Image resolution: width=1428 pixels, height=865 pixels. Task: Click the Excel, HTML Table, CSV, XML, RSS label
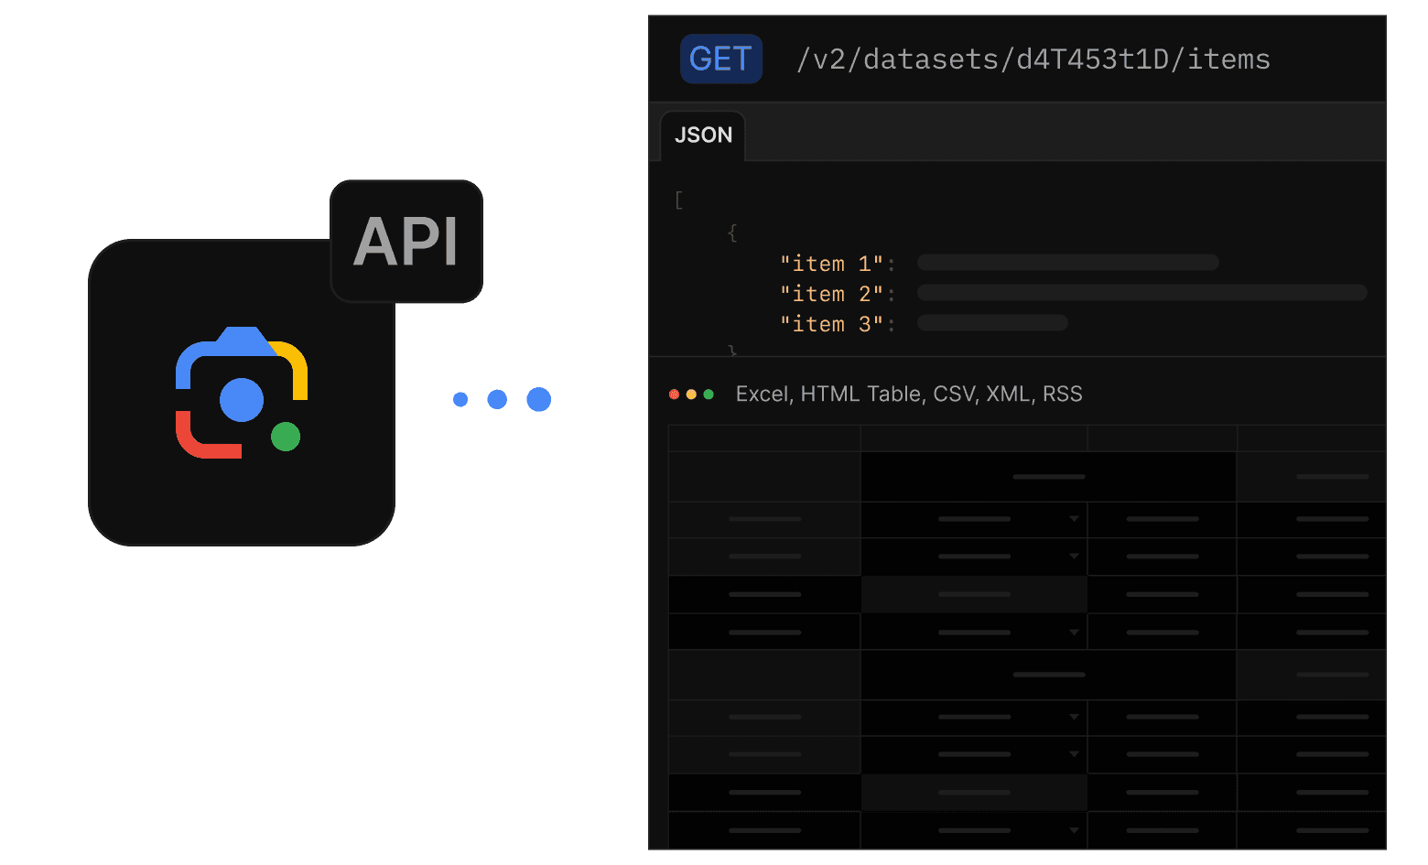pos(909,395)
